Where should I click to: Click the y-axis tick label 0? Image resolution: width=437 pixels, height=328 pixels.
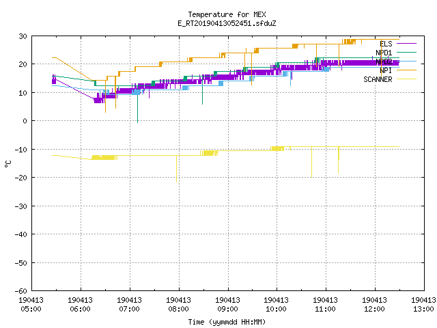click(x=25, y=121)
